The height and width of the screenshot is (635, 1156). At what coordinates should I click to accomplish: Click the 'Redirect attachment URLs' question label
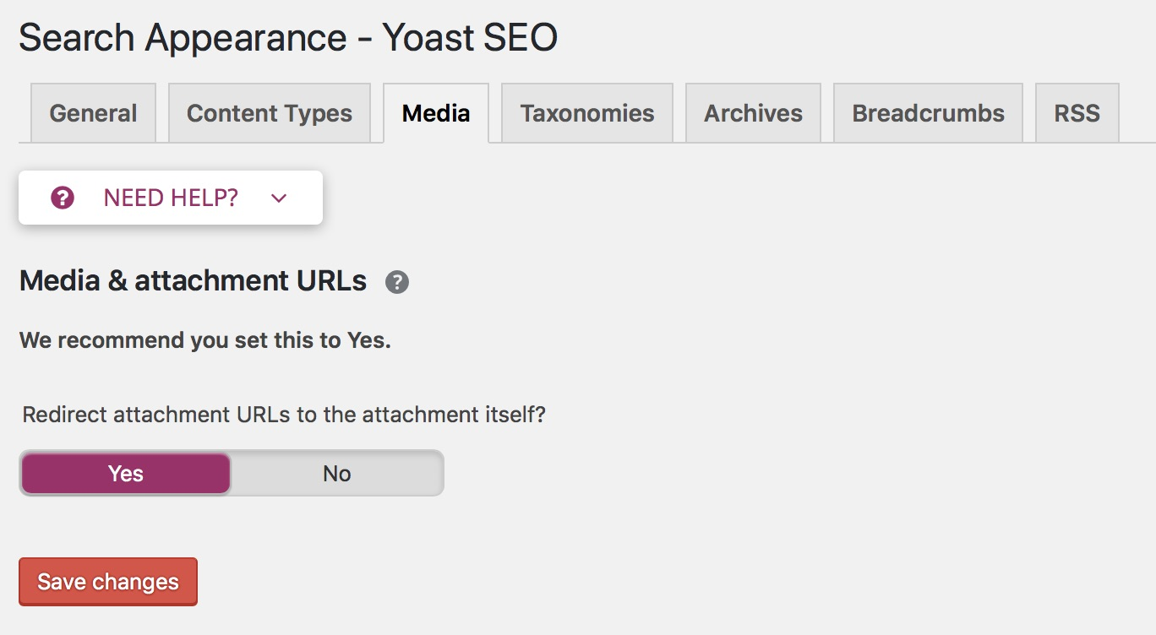click(x=211, y=415)
